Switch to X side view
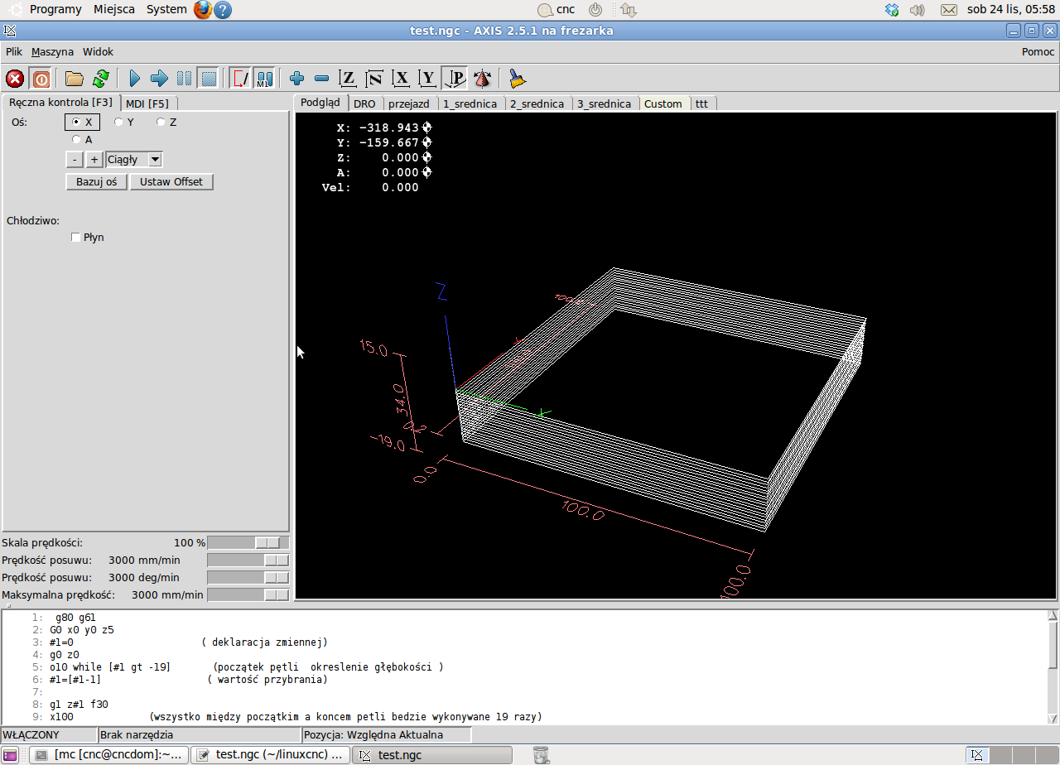 (x=402, y=79)
